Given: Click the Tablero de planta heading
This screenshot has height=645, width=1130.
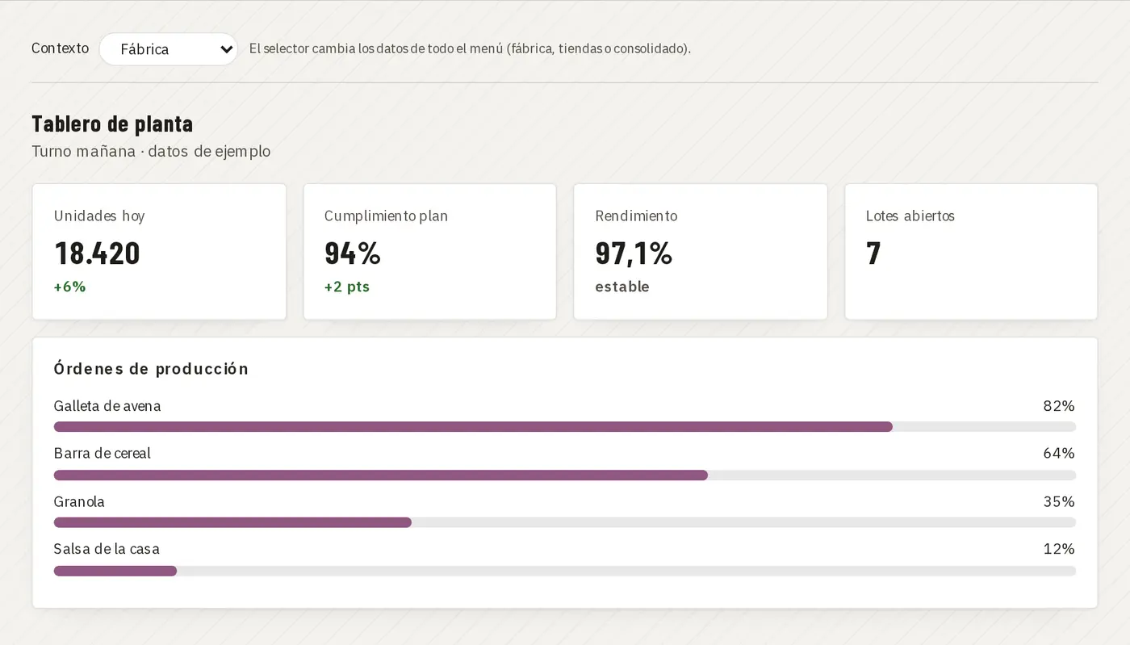Looking at the screenshot, I should click(x=112, y=124).
